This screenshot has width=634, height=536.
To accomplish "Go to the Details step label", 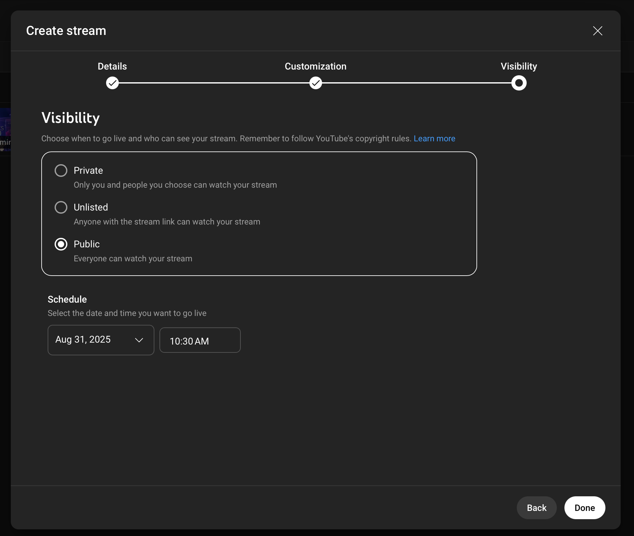I will pyautogui.click(x=112, y=66).
